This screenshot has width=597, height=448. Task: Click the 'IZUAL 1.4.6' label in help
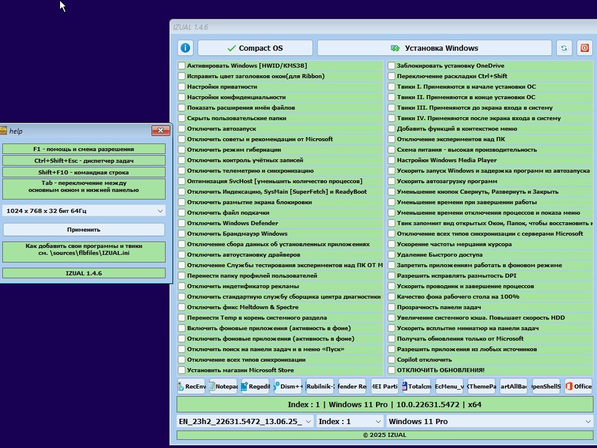pos(84,273)
